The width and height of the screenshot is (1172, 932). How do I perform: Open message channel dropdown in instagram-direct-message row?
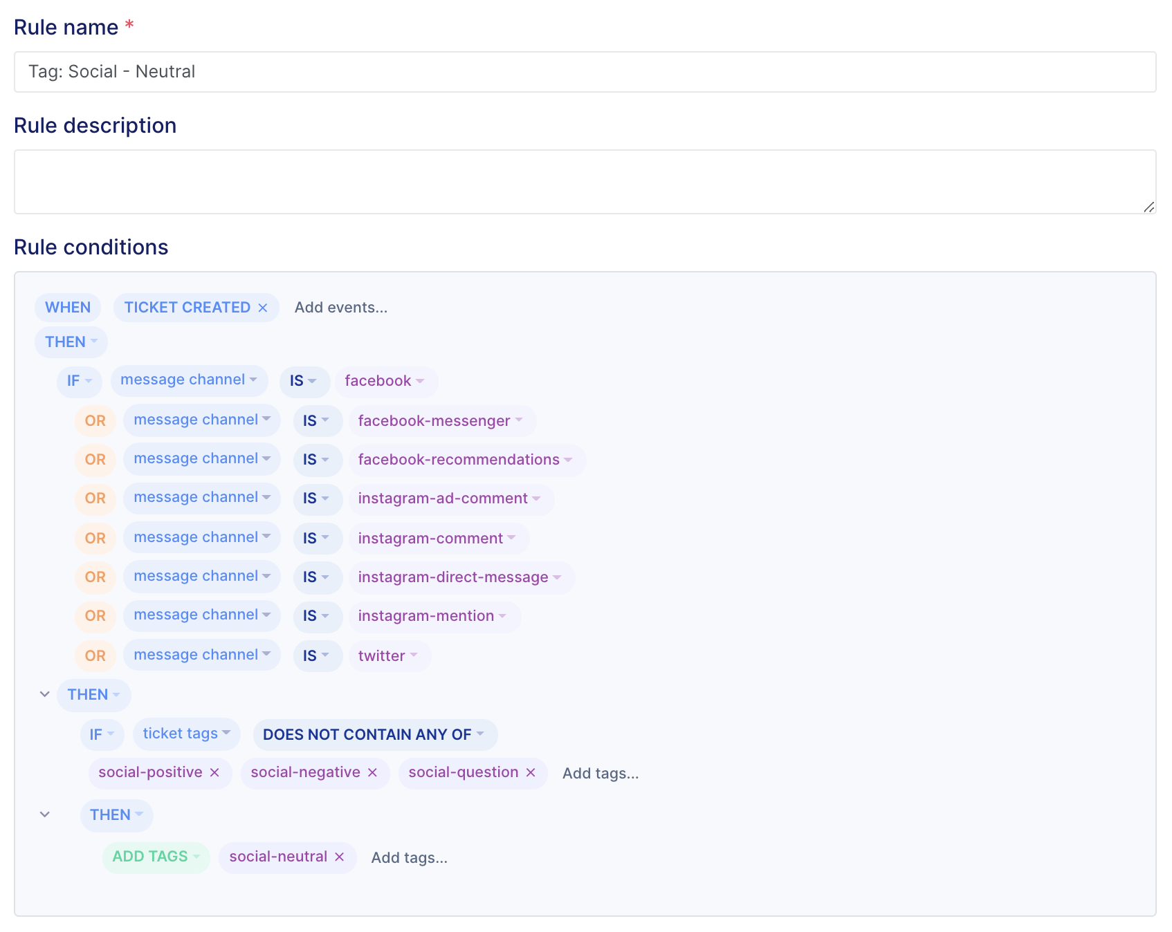point(202,576)
